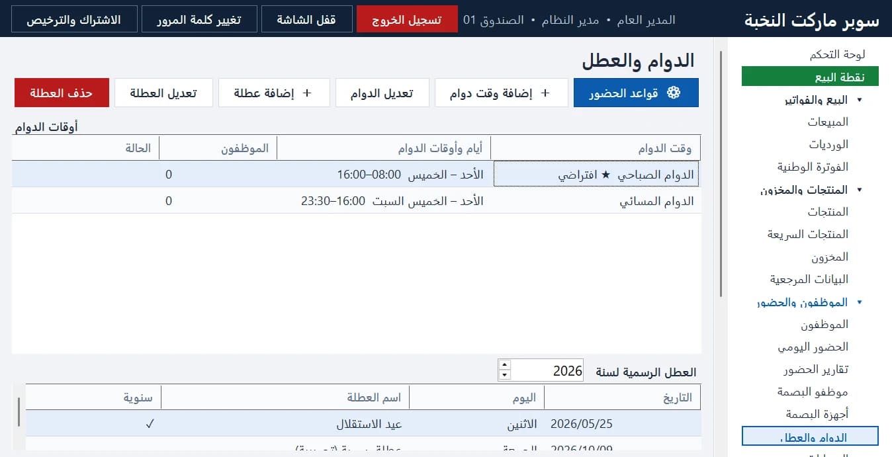Open الورديات in sidebar

click(x=828, y=144)
